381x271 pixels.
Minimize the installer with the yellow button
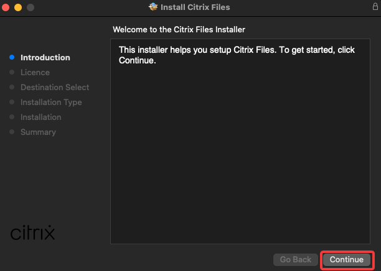(x=17, y=7)
